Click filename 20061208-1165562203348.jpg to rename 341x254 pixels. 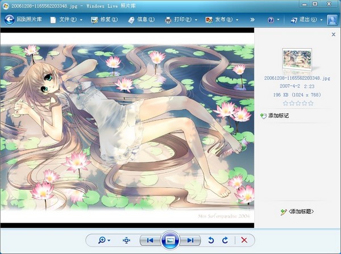click(x=297, y=78)
